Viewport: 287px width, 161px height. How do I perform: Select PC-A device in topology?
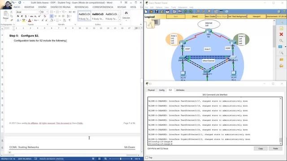pos(183,73)
